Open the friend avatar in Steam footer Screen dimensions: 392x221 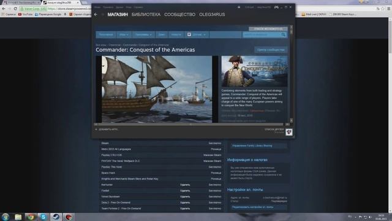point(289,132)
